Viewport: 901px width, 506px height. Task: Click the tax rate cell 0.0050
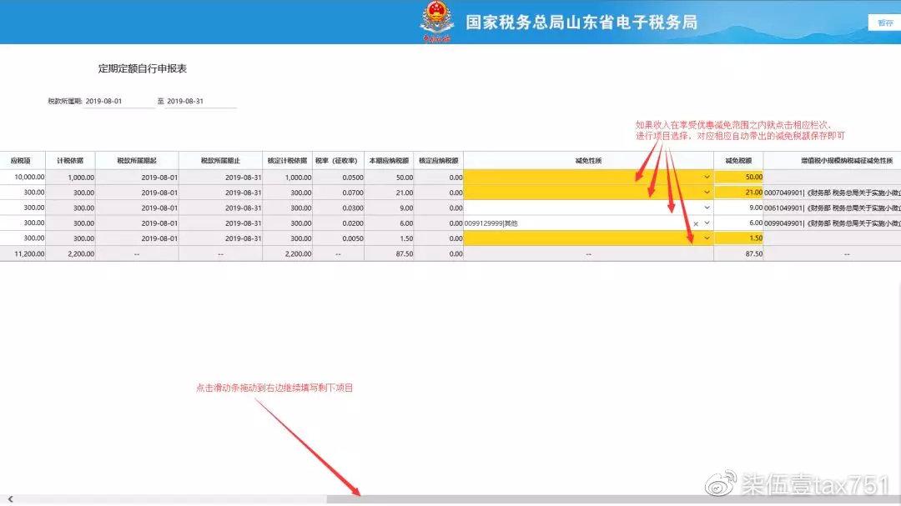pyautogui.click(x=338, y=238)
